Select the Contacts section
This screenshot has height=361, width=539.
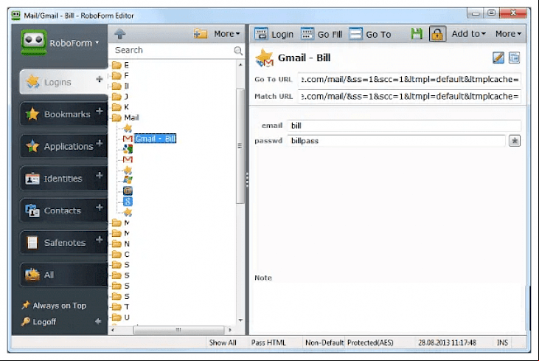62,210
